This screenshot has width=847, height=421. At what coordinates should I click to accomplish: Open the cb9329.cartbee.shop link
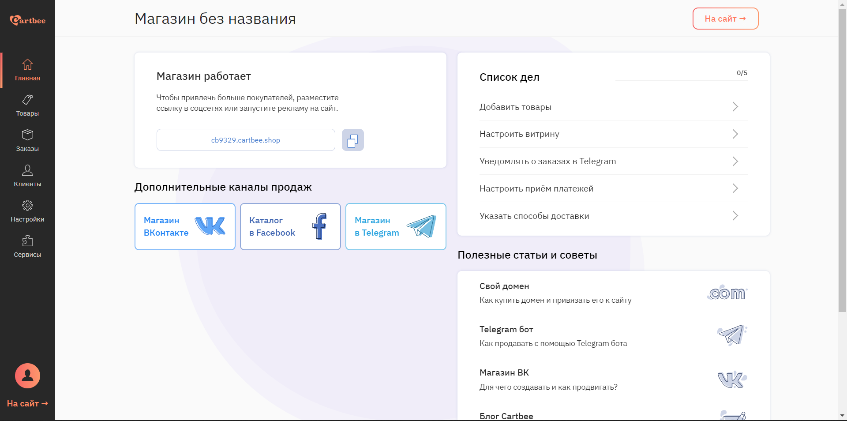pyautogui.click(x=246, y=140)
